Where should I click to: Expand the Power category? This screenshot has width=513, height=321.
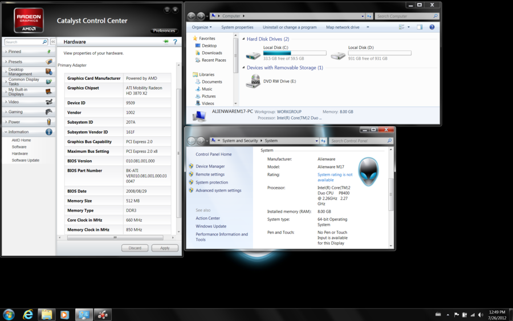click(6, 121)
